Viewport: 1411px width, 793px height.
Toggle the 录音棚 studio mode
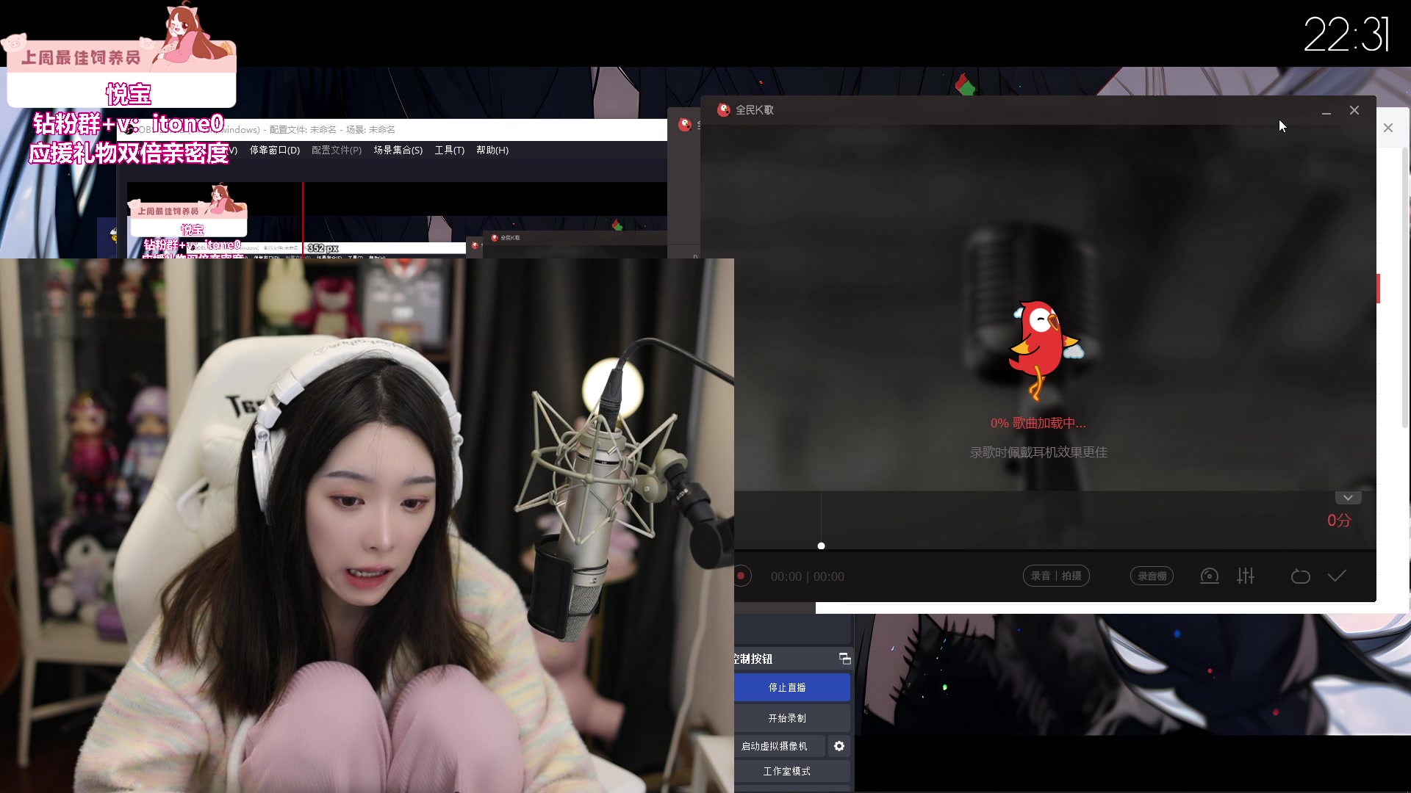pyautogui.click(x=1152, y=576)
